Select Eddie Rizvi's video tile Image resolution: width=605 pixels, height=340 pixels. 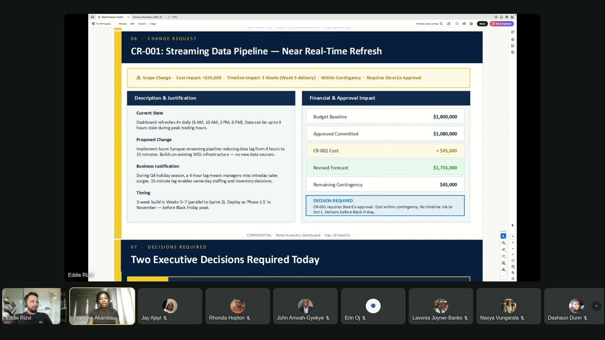click(34, 306)
